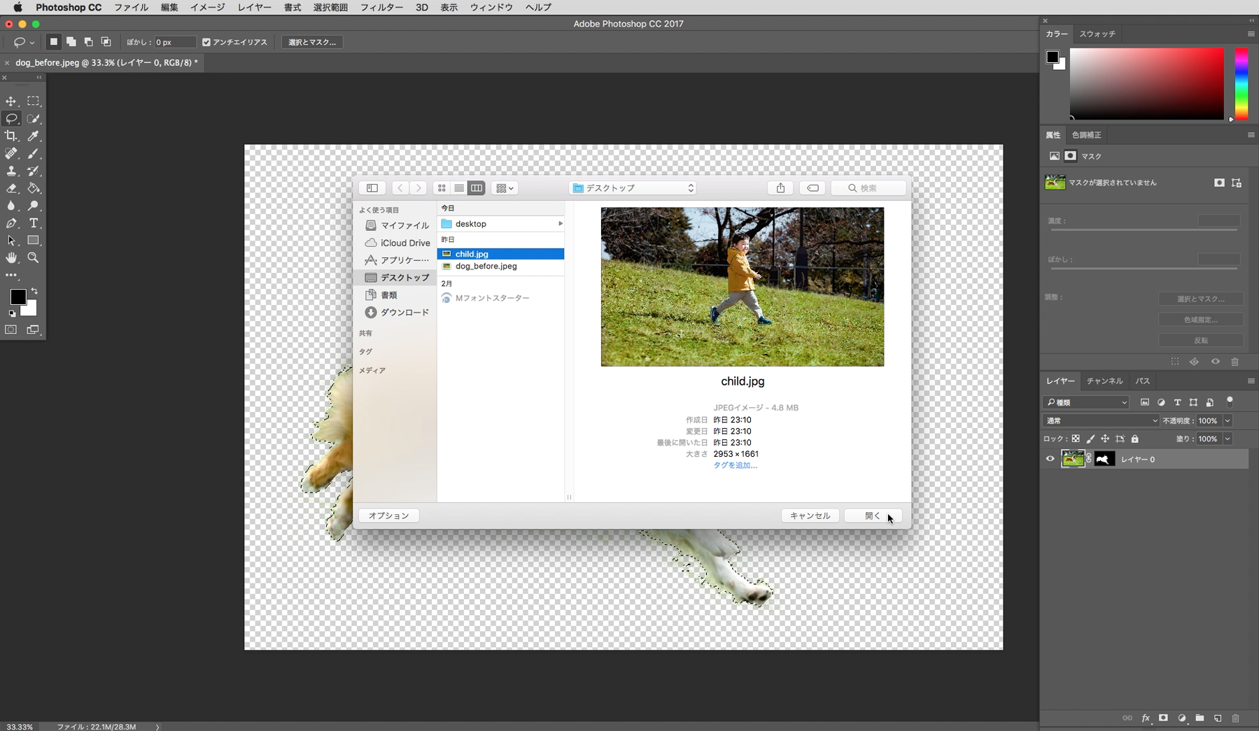Image resolution: width=1259 pixels, height=731 pixels.
Task: Open the Layers panel options menu
Action: 1251,381
